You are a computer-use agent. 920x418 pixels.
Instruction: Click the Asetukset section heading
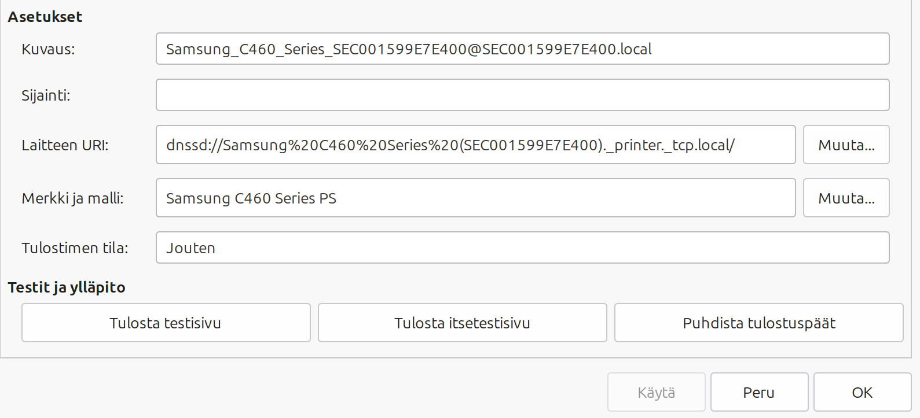(x=45, y=17)
